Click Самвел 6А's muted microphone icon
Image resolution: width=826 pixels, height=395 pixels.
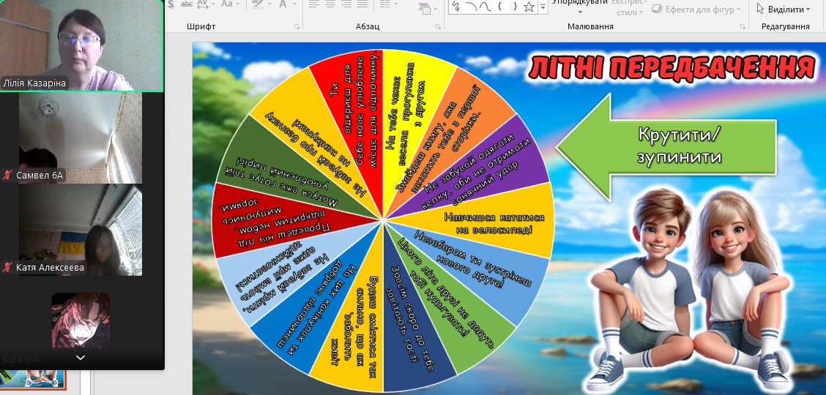[7, 176]
